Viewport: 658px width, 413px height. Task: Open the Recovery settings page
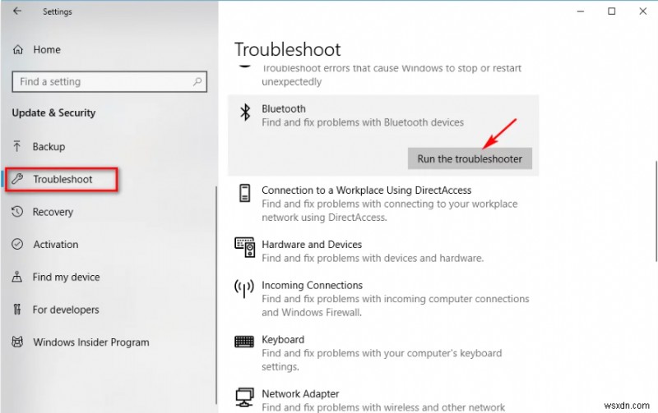pyautogui.click(x=53, y=212)
